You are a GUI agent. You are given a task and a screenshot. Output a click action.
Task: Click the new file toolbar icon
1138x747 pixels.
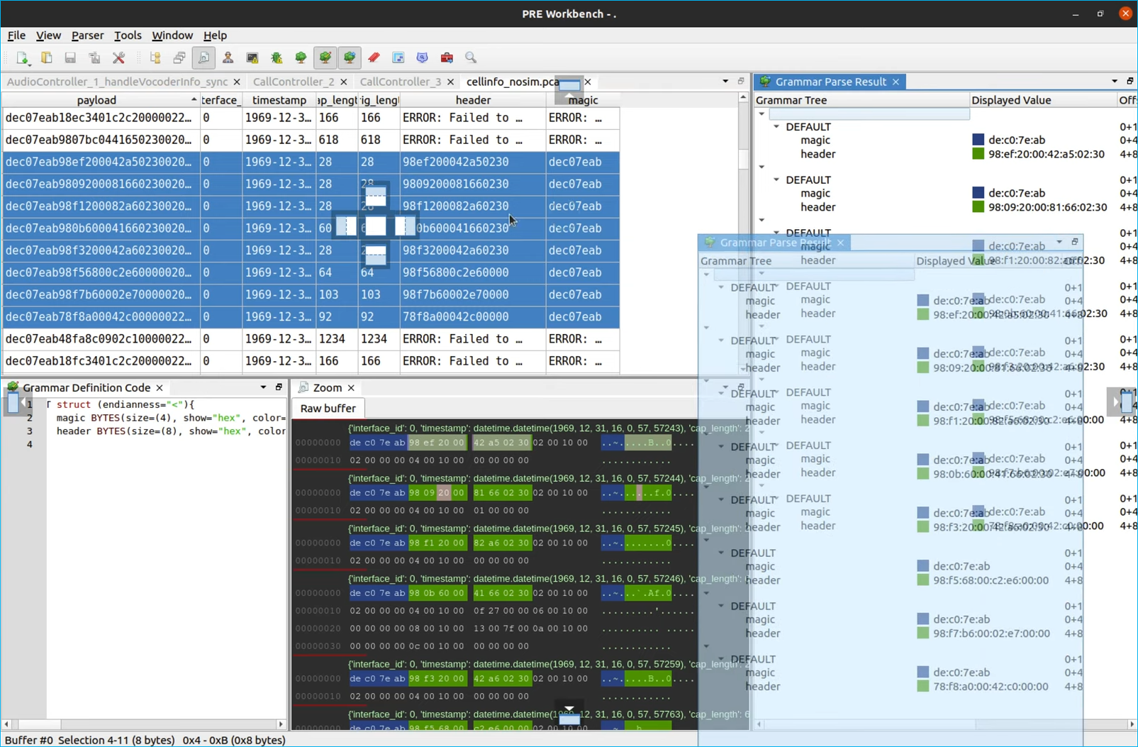22,58
